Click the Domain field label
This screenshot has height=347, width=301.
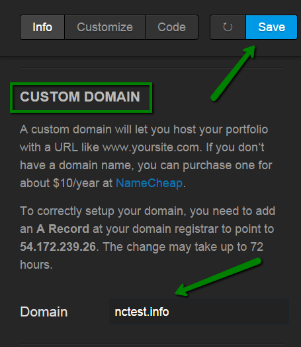[x=44, y=312]
